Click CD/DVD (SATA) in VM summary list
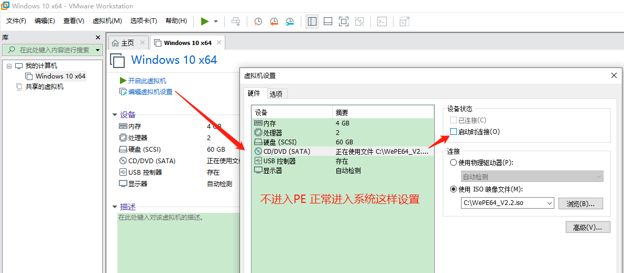624x273 pixels. (x=151, y=161)
